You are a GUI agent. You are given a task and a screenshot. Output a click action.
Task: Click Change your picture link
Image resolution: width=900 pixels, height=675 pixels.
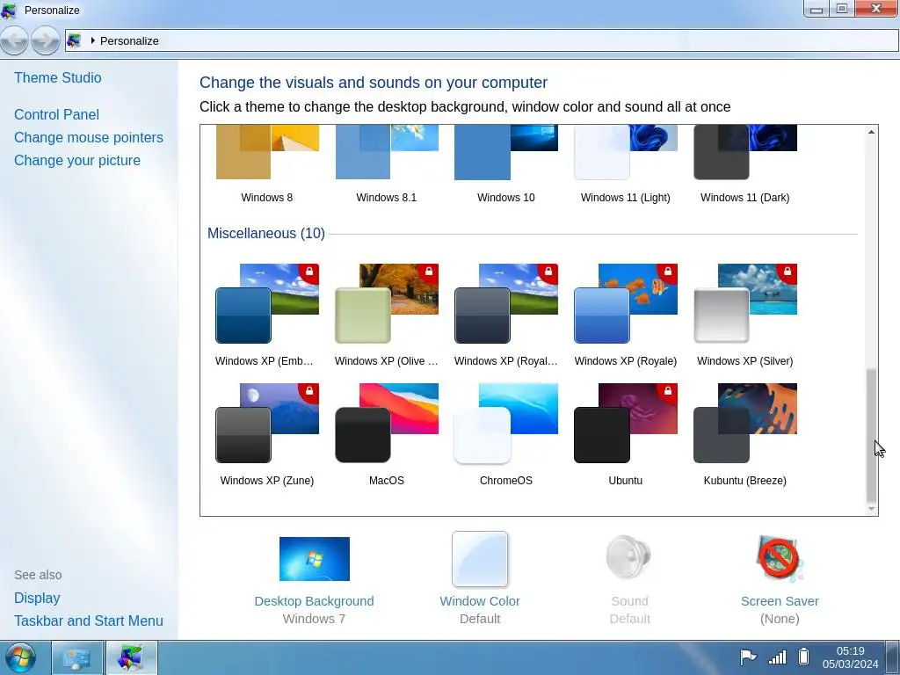77,160
